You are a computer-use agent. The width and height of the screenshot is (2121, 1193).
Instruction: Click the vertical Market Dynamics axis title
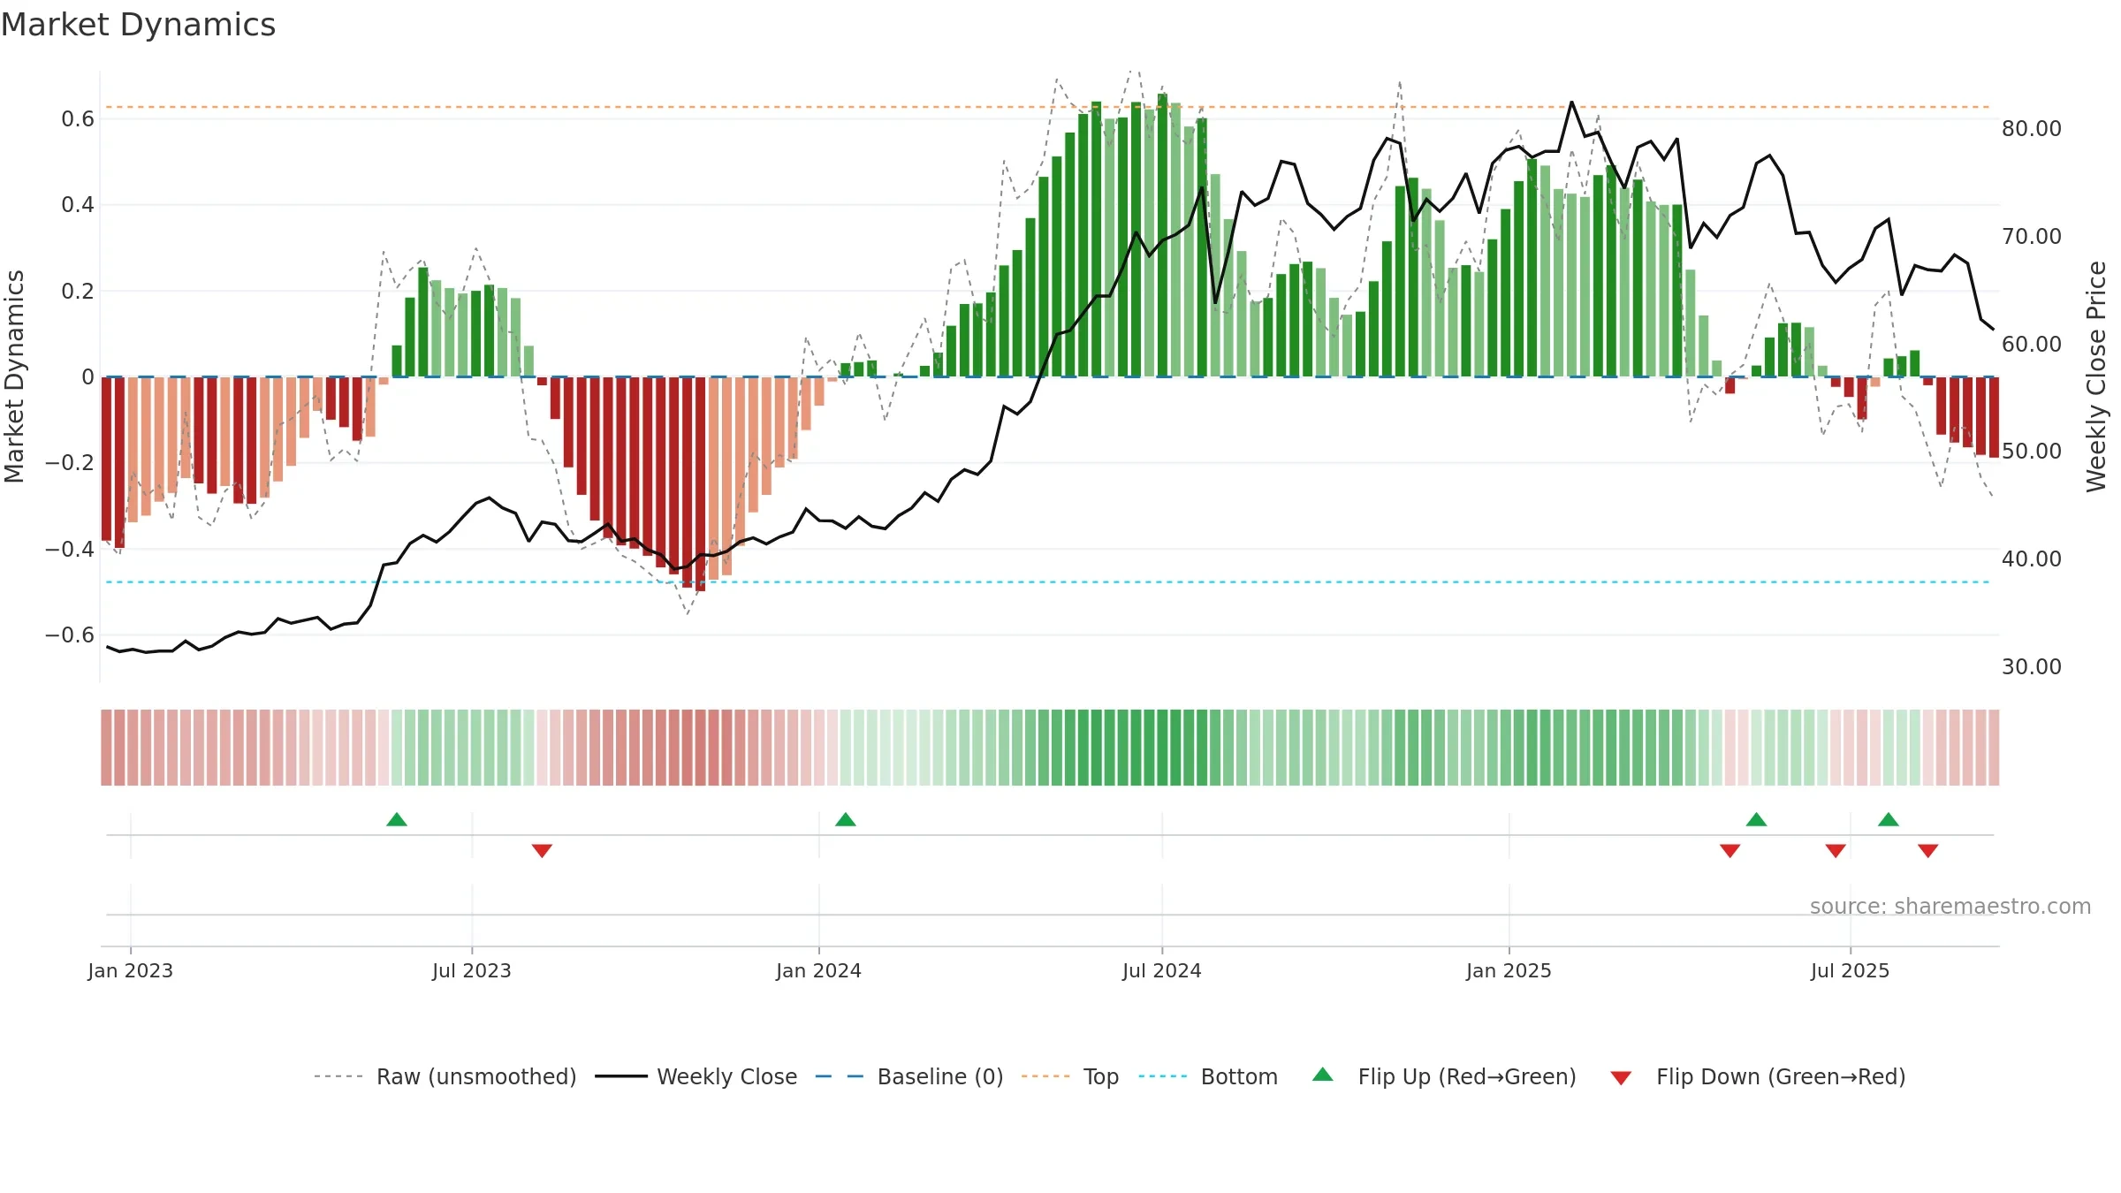[x=14, y=376]
